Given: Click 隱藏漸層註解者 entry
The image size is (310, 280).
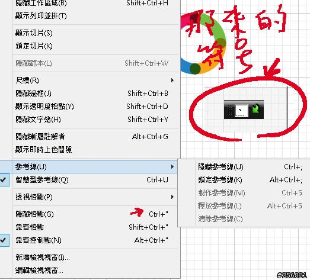Looking at the screenshot, I should coord(96,136).
